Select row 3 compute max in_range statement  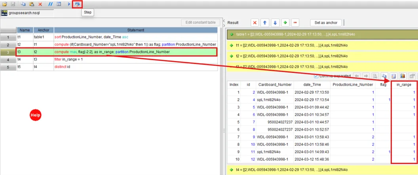[x=136, y=52]
